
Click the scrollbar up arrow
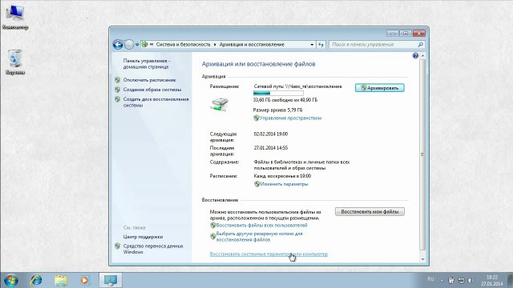click(422, 56)
